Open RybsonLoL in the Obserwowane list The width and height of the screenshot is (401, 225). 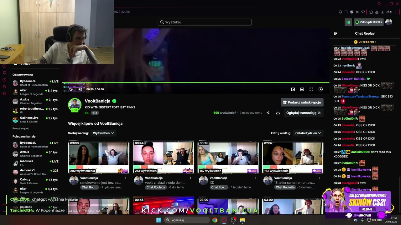[35, 83]
